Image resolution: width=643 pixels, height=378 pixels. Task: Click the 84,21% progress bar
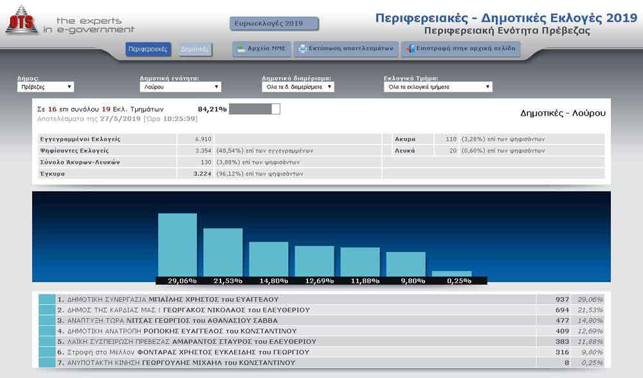(255, 109)
